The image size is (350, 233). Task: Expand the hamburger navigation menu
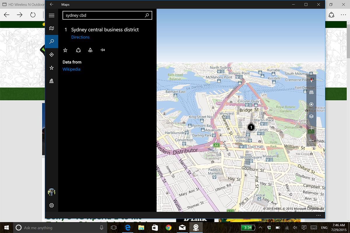(52, 15)
